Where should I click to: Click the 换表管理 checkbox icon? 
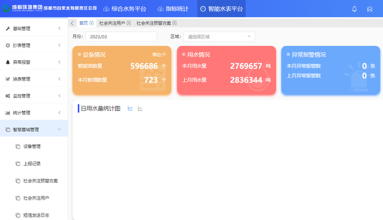pos(8,79)
